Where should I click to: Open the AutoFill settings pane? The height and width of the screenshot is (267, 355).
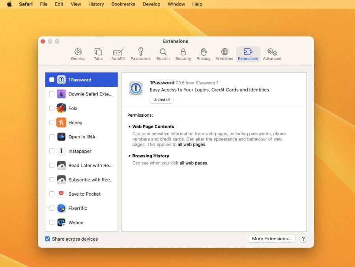[118, 54]
